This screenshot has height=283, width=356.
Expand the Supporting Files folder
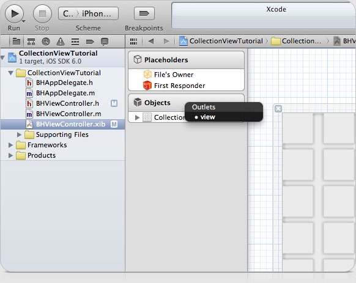pos(20,135)
